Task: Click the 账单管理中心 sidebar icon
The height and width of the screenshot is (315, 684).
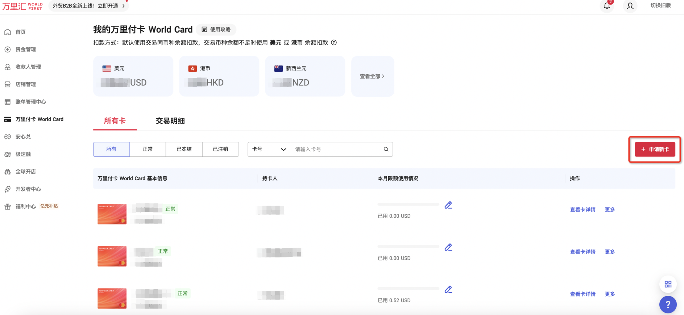Action: pyautogui.click(x=8, y=102)
